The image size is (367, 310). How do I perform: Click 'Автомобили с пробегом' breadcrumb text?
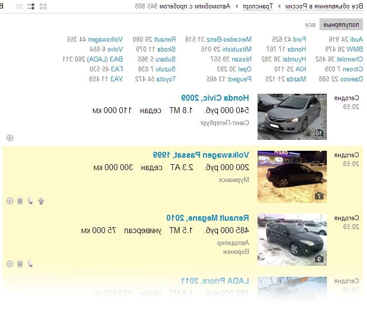[195, 6]
